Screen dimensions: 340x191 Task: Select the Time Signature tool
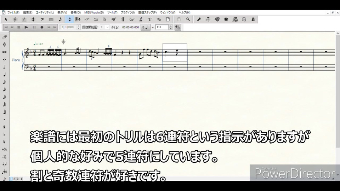coord(33,19)
